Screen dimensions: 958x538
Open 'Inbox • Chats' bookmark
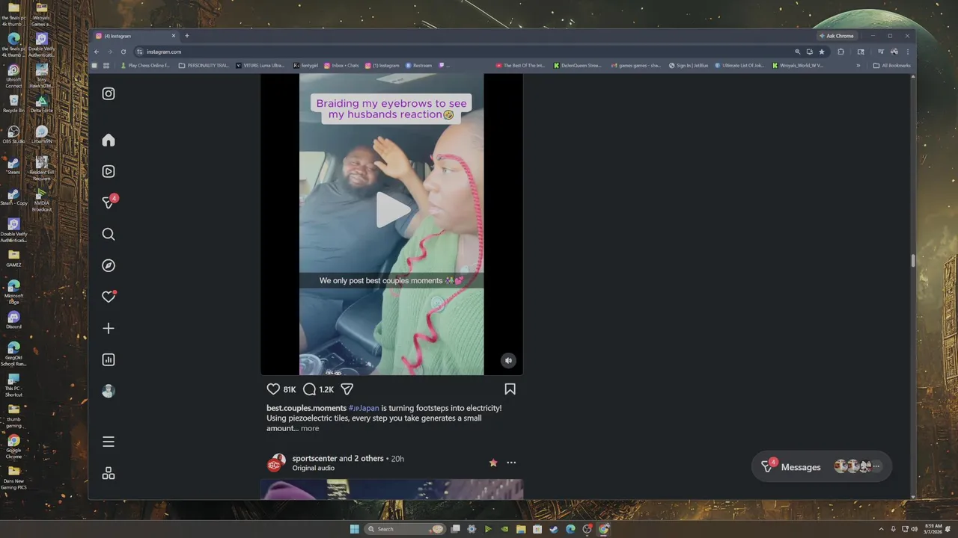click(x=341, y=65)
